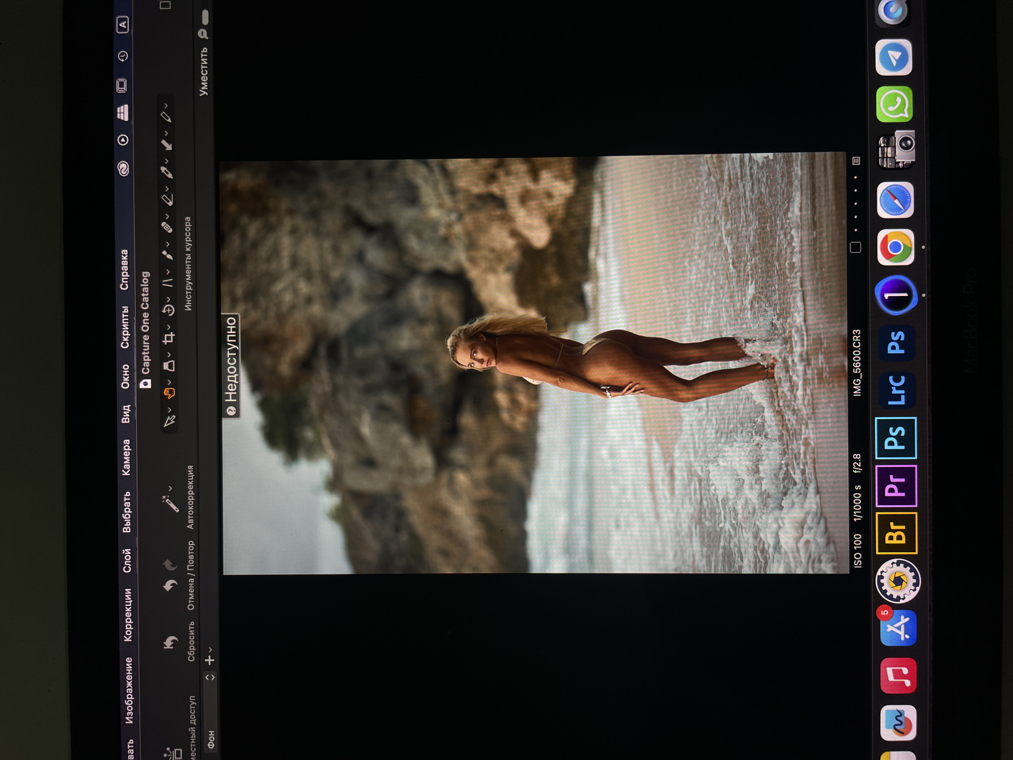Image resolution: width=1013 pixels, height=760 pixels.
Task: Open Creative Cloud menu bar icon
Action: [123, 168]
